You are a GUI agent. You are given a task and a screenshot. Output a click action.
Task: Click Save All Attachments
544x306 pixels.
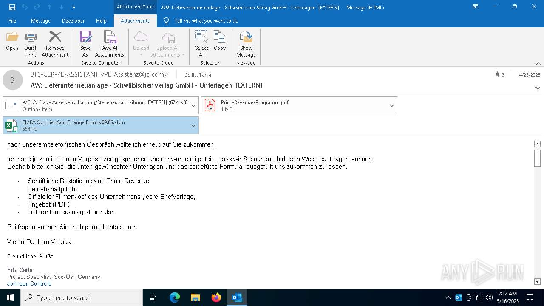pos(110,44)
